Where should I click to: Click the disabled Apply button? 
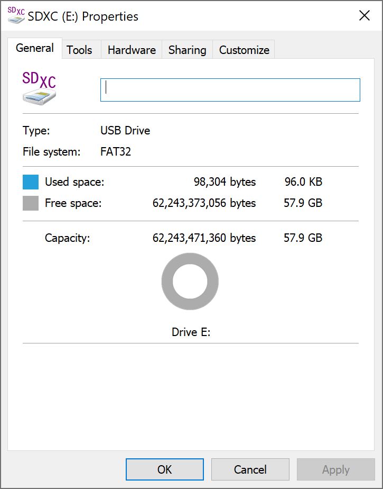[335, 469]
